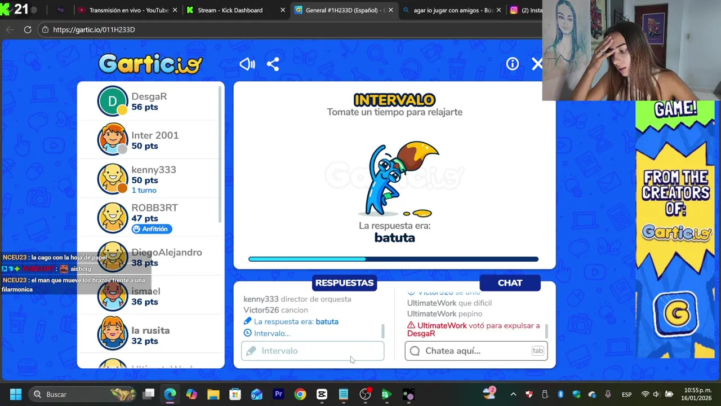Click 'Victor526 cancion' answer line
721x406 pixels.
click(275, 310)
